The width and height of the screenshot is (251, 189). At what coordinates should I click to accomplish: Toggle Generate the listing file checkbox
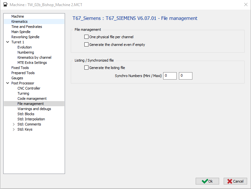click(86, 68)
